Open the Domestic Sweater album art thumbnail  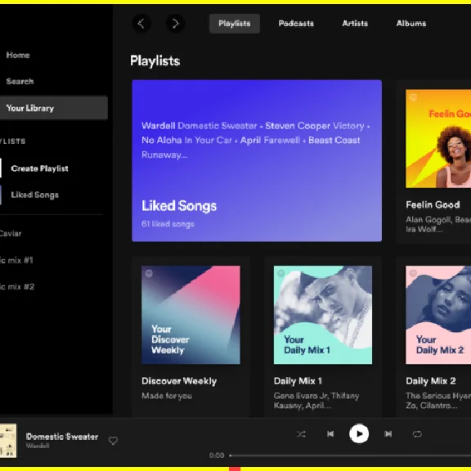coord(8,441)
